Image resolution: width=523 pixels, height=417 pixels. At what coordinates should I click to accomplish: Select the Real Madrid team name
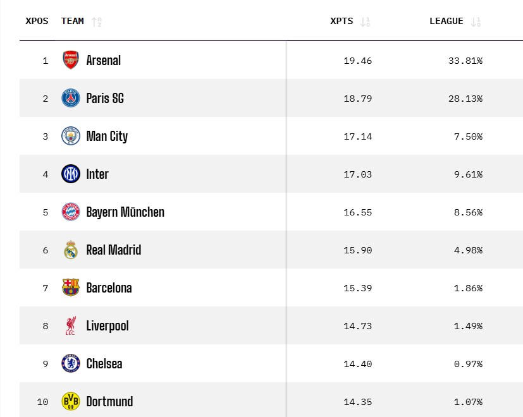point(114,250)
